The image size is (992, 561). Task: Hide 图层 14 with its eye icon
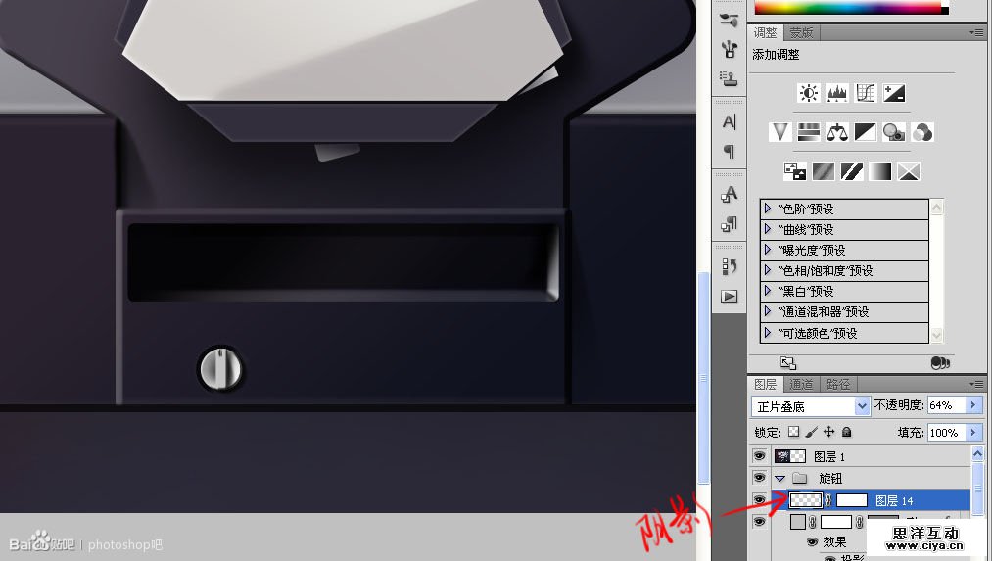click(759, 500)
